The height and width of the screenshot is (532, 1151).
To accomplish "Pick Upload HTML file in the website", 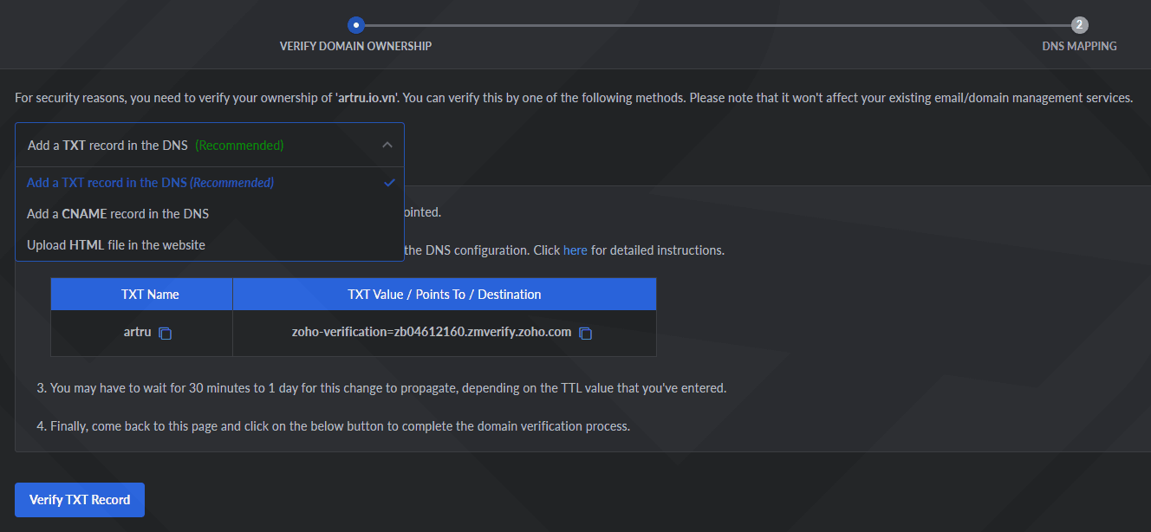I will (x=210, y=245).
